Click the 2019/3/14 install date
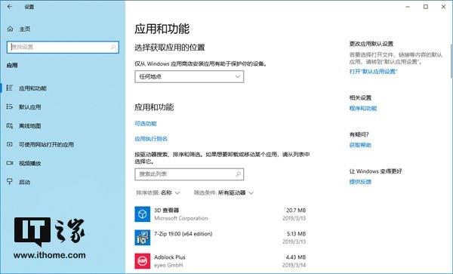Viewport: 453px width, 274px height. pos(294,265)
